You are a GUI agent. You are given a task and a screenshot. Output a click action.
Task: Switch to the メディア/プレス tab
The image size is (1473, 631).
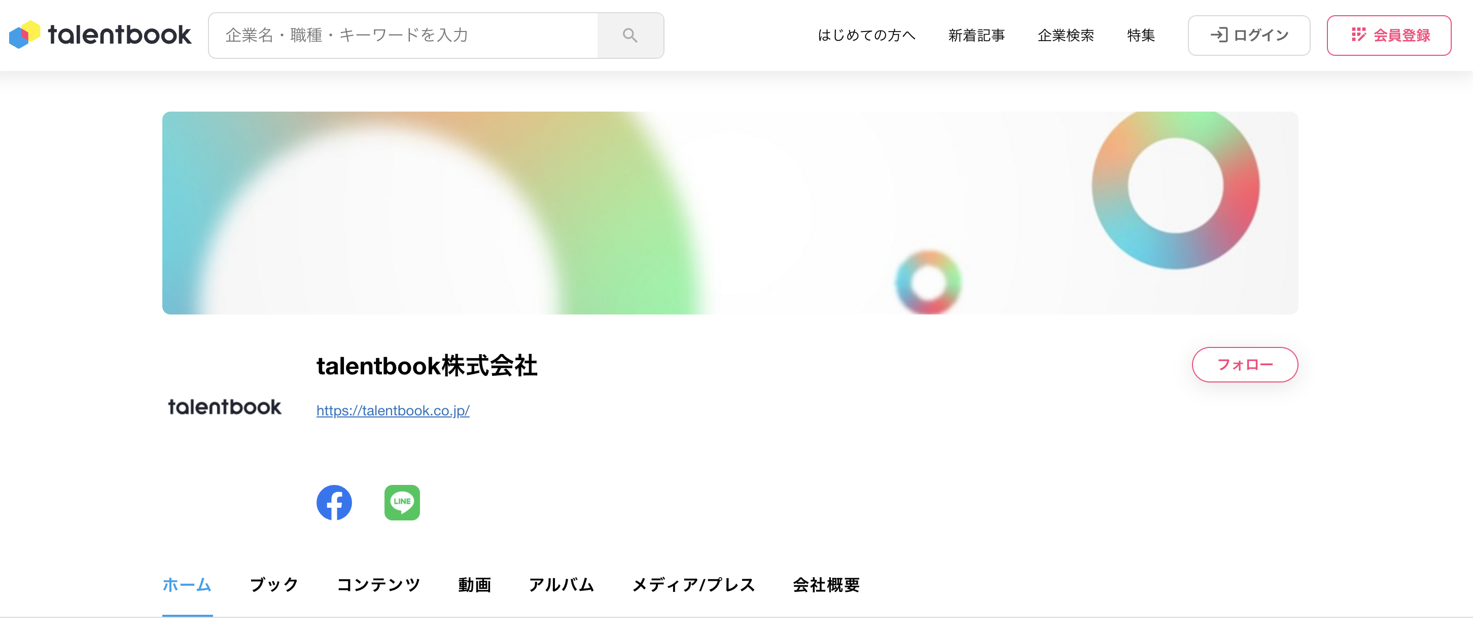693,584
